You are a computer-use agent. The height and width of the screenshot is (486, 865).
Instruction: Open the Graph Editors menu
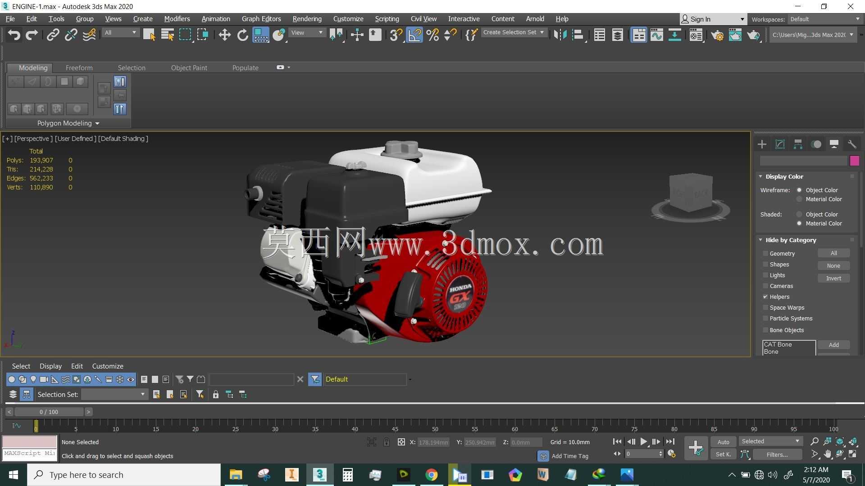click(x=261, y=19)
